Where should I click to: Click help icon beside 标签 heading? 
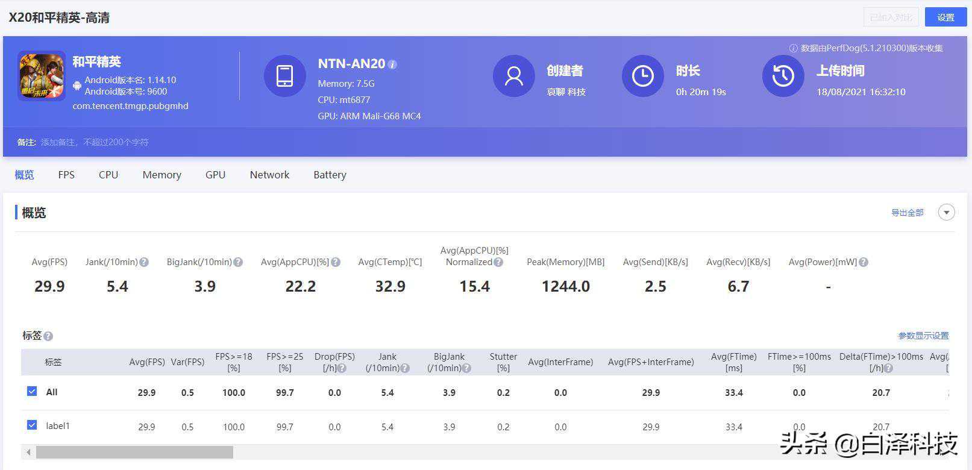coord(48,336)
